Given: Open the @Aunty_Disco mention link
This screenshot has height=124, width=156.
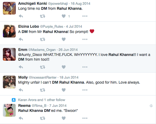Looking at the screenshot, I should point(30,55).
